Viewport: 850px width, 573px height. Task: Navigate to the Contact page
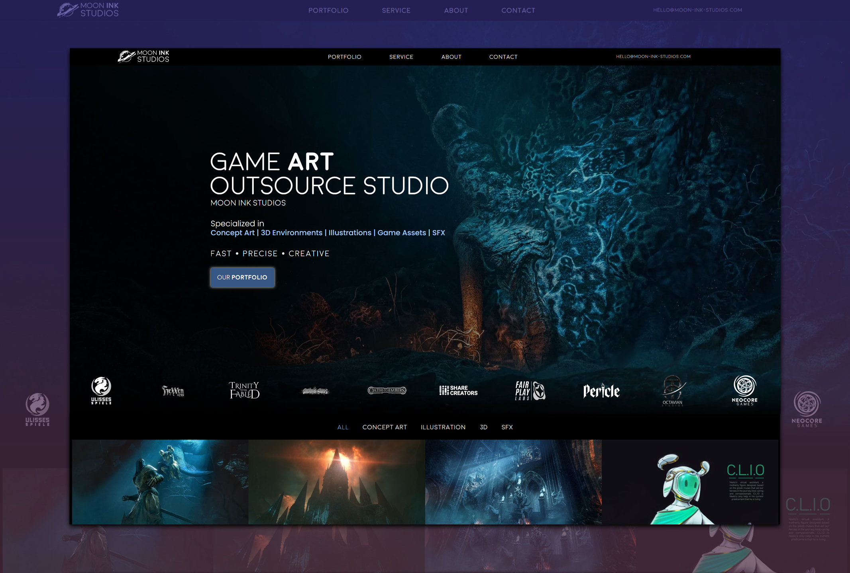(x=503, y=57)
